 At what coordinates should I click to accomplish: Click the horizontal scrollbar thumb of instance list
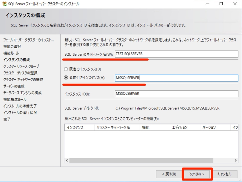pyautogui.click(x=141, y=160)
